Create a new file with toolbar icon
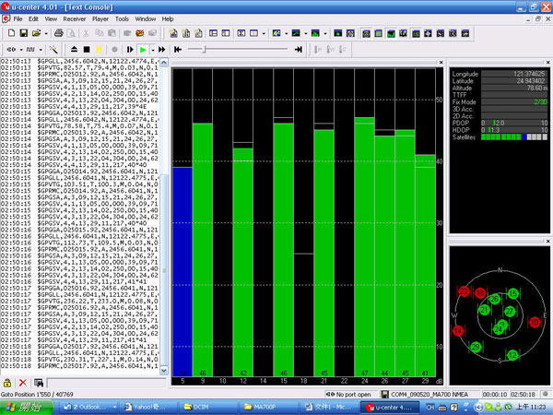 (x=11, y=33)
